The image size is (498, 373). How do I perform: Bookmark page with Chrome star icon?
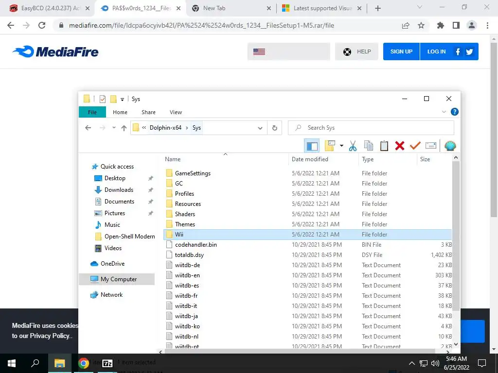[421, 25]
